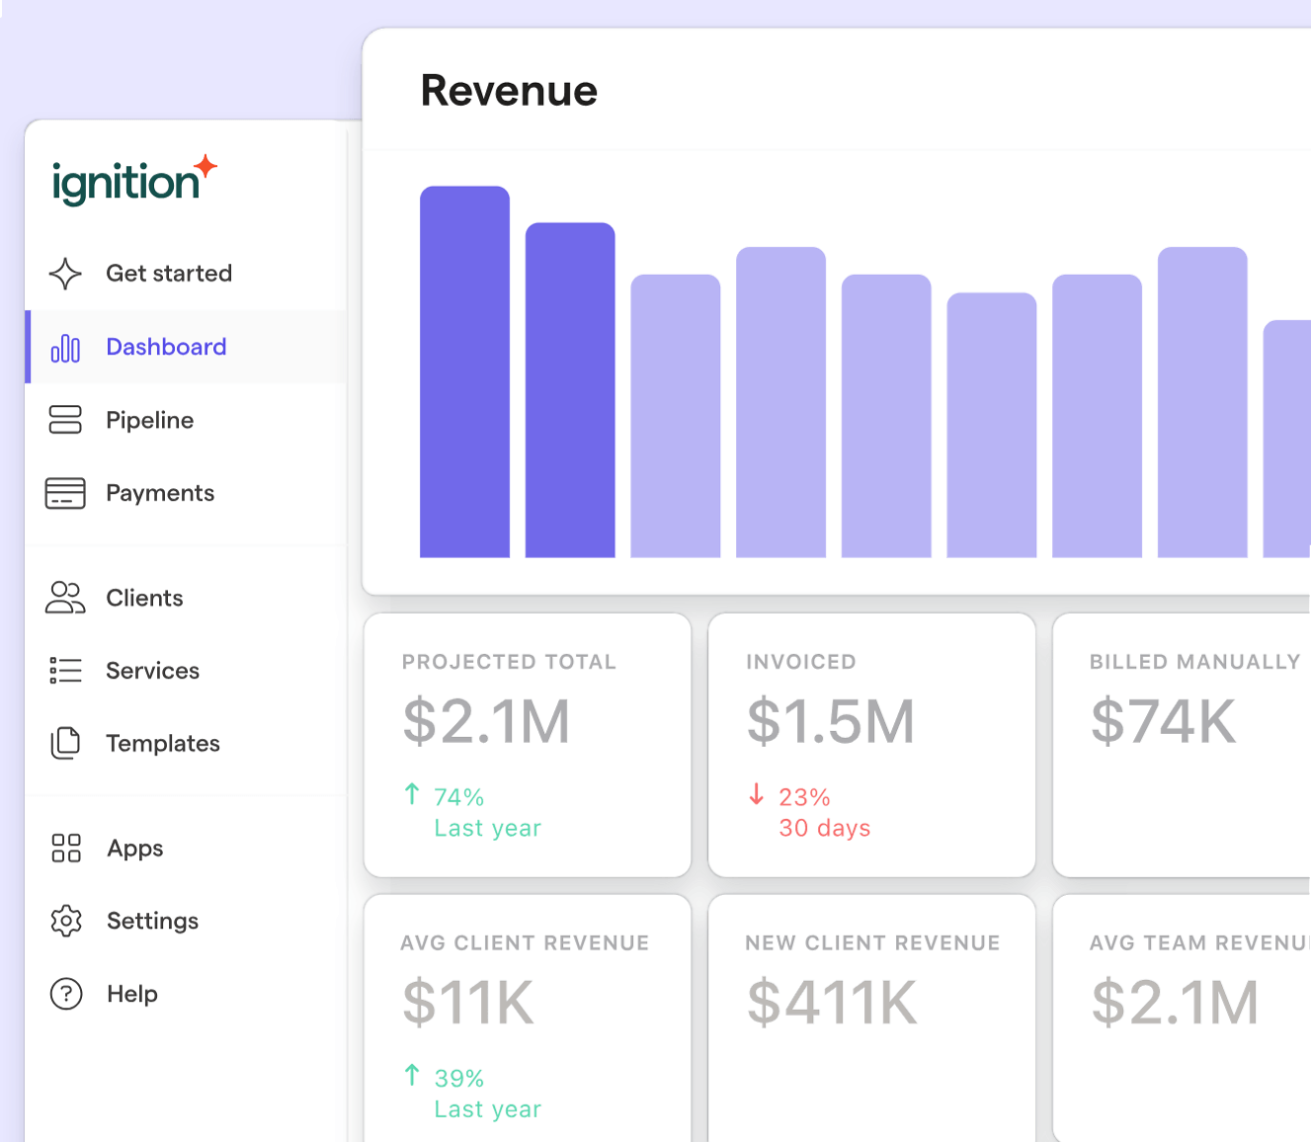Click the Help question mark icon
The width and height of the screenshot is (1311, 1142).
66,994
